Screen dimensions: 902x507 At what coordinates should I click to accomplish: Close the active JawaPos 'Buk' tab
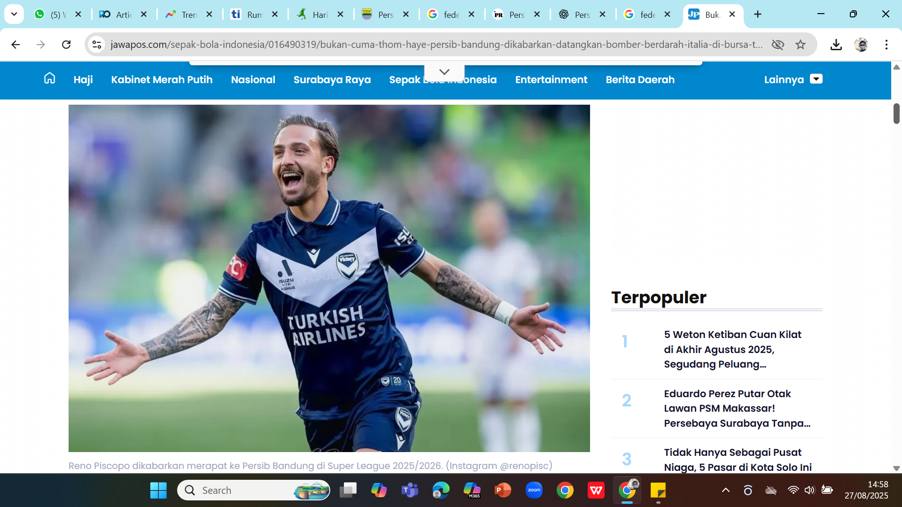pos(732,15)
